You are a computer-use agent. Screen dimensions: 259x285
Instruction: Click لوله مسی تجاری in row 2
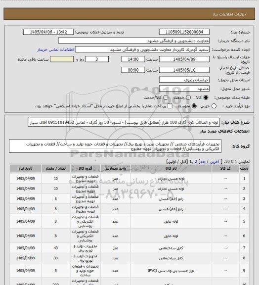[x=171, y=189]
